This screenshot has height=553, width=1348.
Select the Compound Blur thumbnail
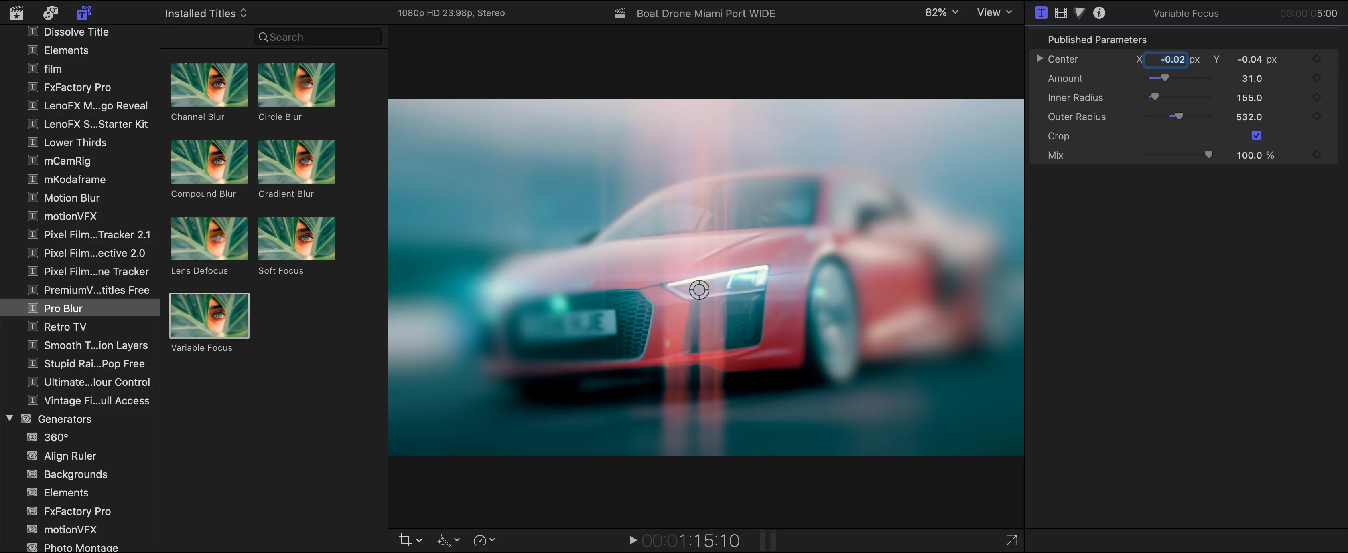209,161
